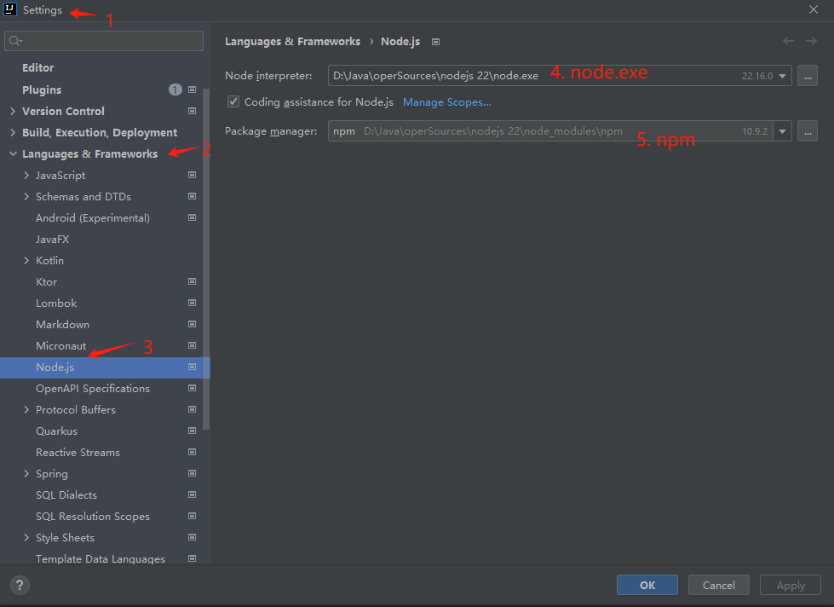
Task: Click project-level icon beside SQL Resolution Scopes
Action: [x=192, y=516]
